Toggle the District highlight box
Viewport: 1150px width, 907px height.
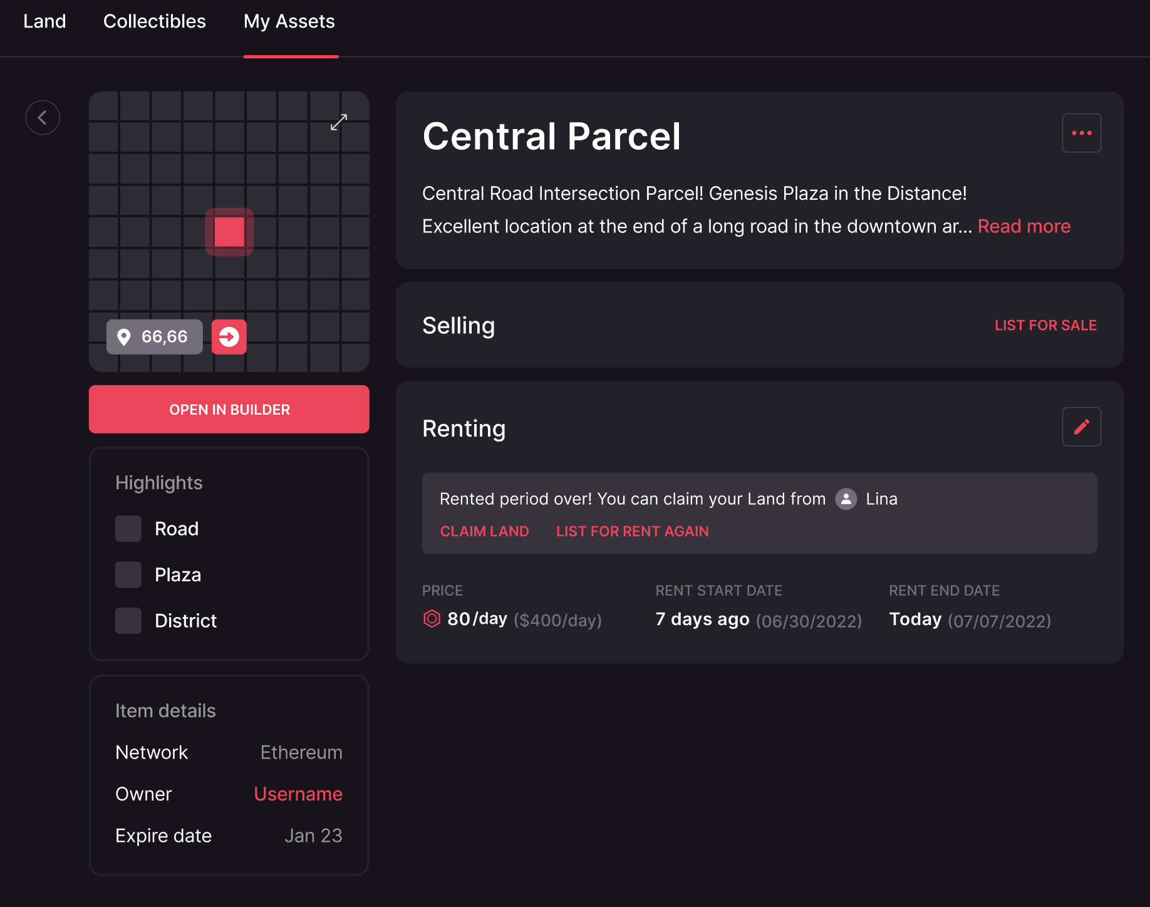pos(128,621)
